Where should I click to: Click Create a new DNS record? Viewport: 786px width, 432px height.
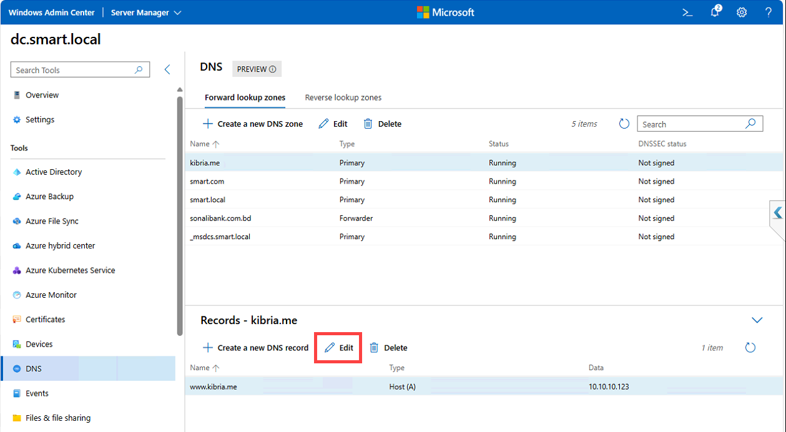(x=255, y=348)
